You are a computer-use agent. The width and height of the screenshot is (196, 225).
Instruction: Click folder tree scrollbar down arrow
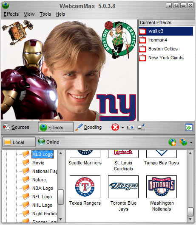[61, 219]
